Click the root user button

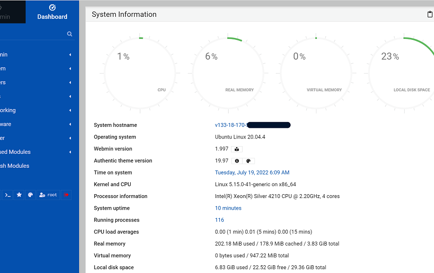(x=48, y=195)
